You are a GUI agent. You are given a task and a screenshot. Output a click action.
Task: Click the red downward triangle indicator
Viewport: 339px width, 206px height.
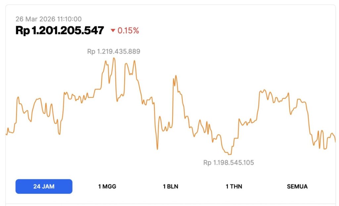tap(112, 31)
